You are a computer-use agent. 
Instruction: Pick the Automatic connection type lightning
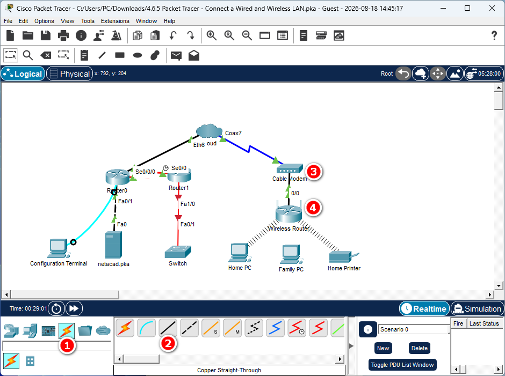click(x=125, y=328)
